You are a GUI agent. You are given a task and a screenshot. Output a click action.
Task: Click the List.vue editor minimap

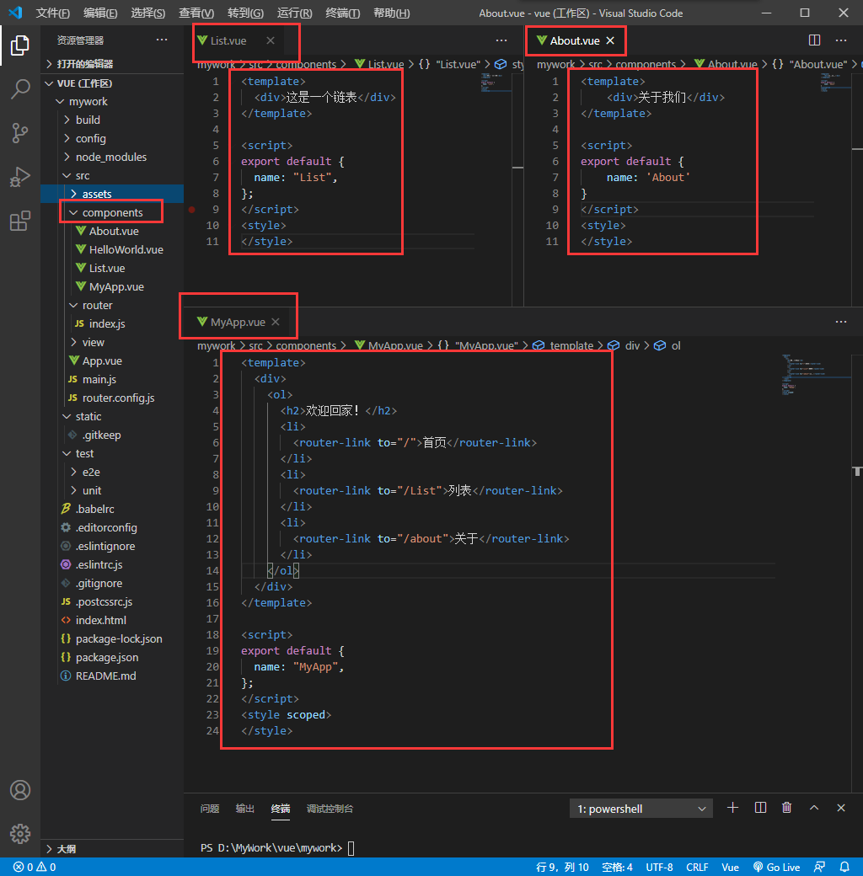[x=496, y=83]
